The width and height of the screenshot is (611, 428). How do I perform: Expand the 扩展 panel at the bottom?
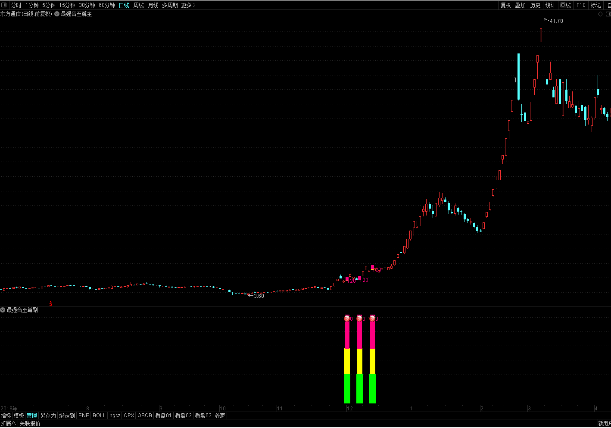point(8,423)
